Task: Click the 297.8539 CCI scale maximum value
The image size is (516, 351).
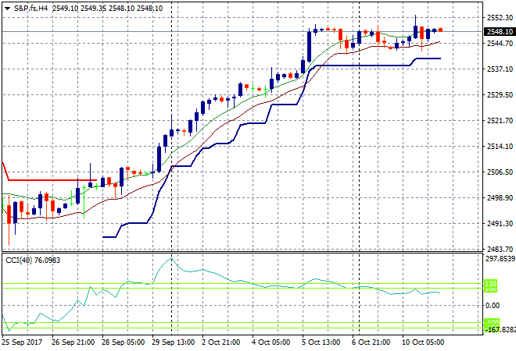Action: [x=498, y=259]
